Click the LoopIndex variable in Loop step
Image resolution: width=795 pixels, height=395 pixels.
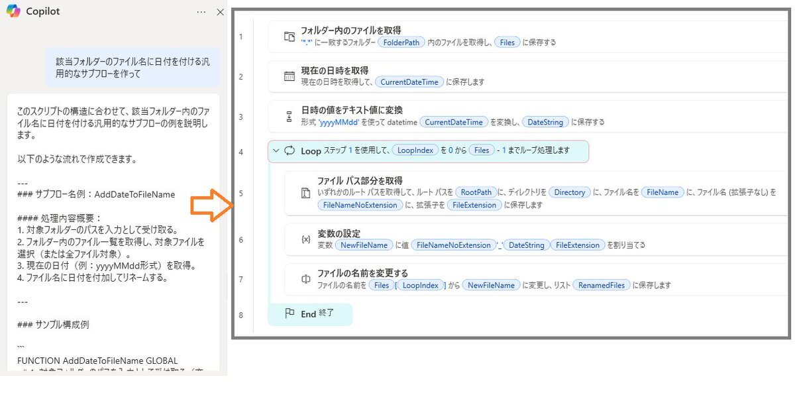point(415,150)
